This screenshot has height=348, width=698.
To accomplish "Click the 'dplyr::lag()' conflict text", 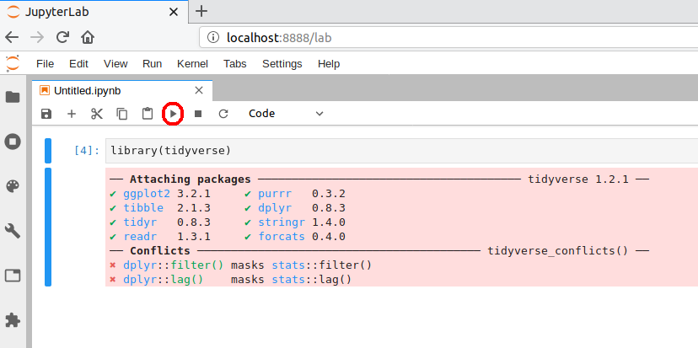I will pos(164,280).
